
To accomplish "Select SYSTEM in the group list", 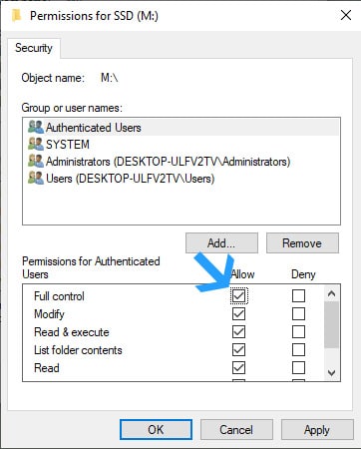I will [x=181, y=145].
